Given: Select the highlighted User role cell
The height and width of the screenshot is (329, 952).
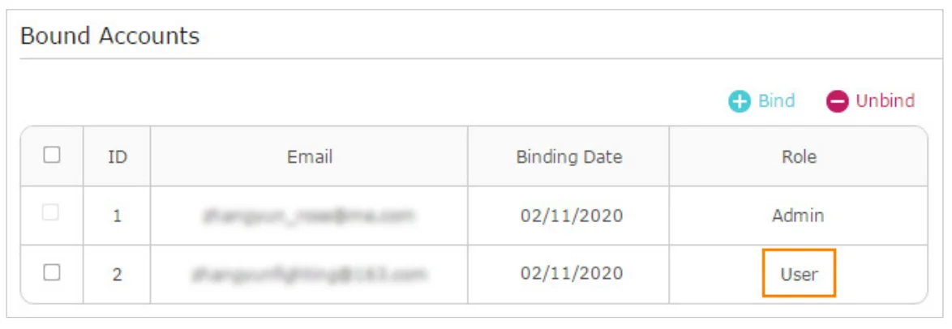Looking at the screenshot, I should coord(799,274).
